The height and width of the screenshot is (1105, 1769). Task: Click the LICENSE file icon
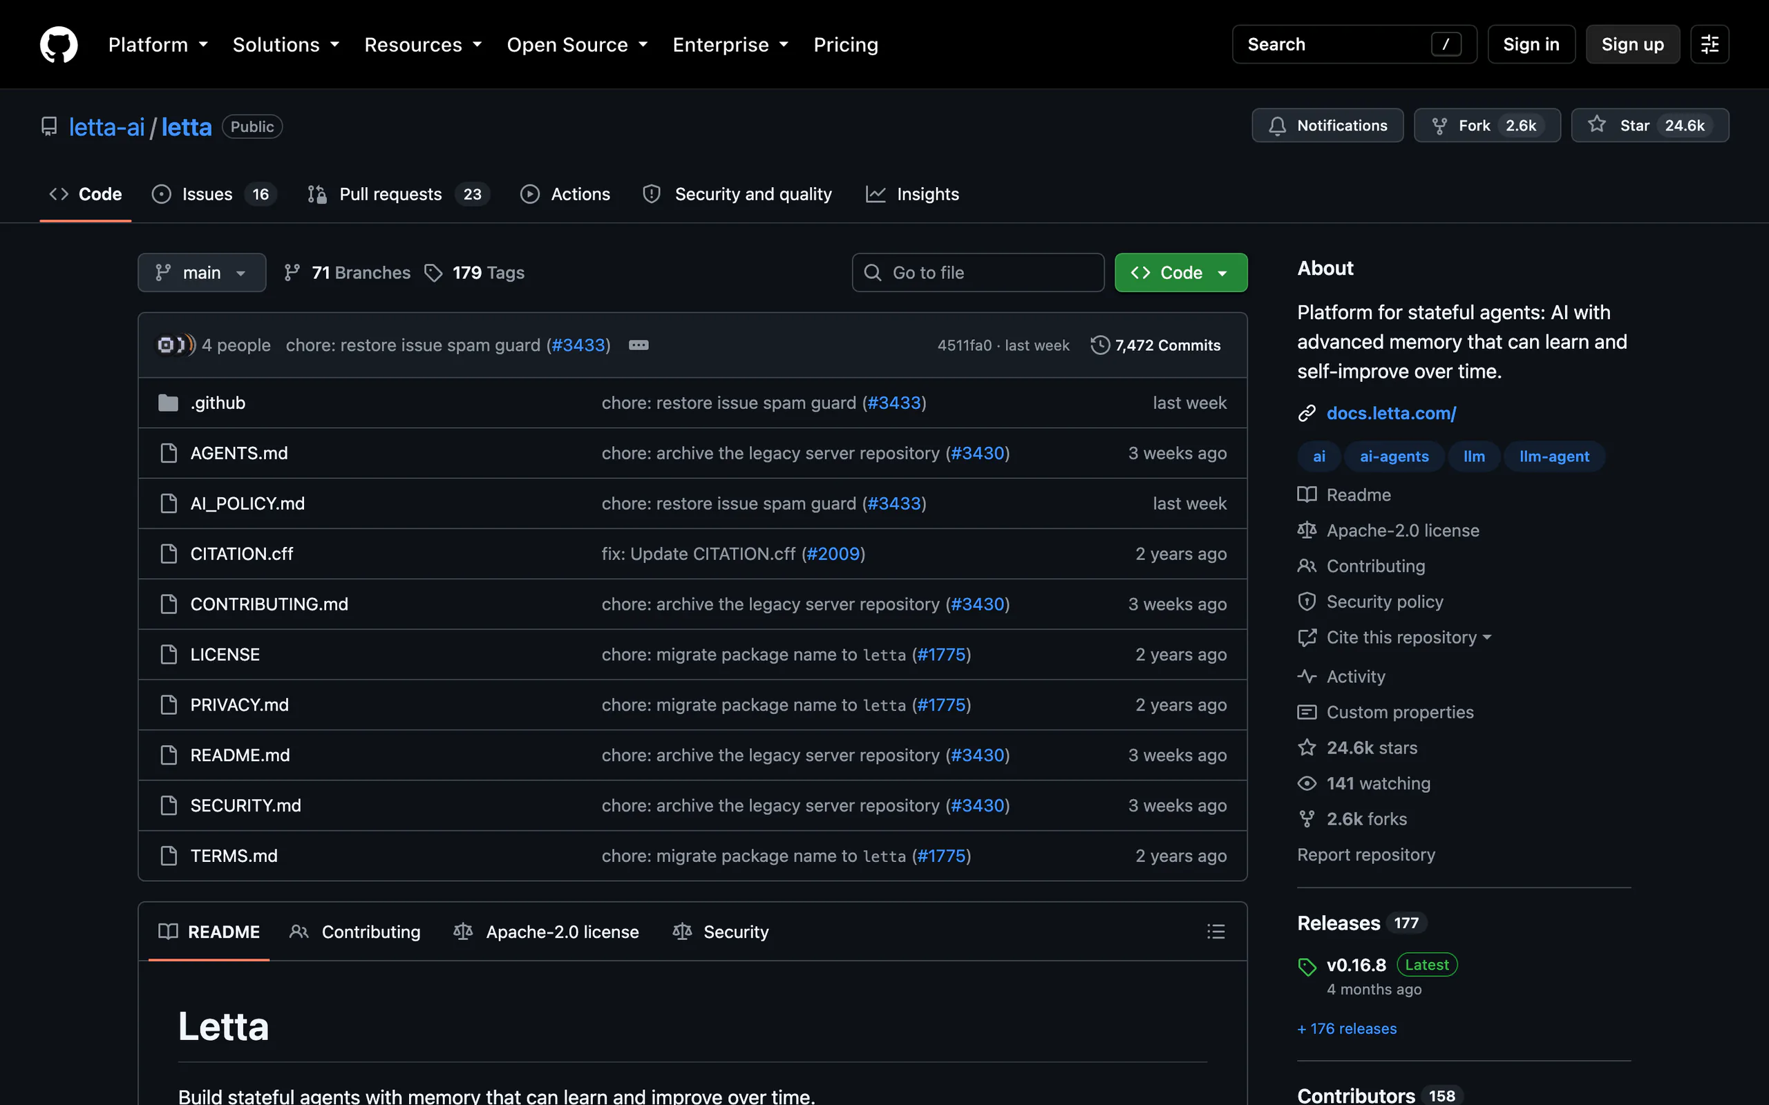click(168, 655)
